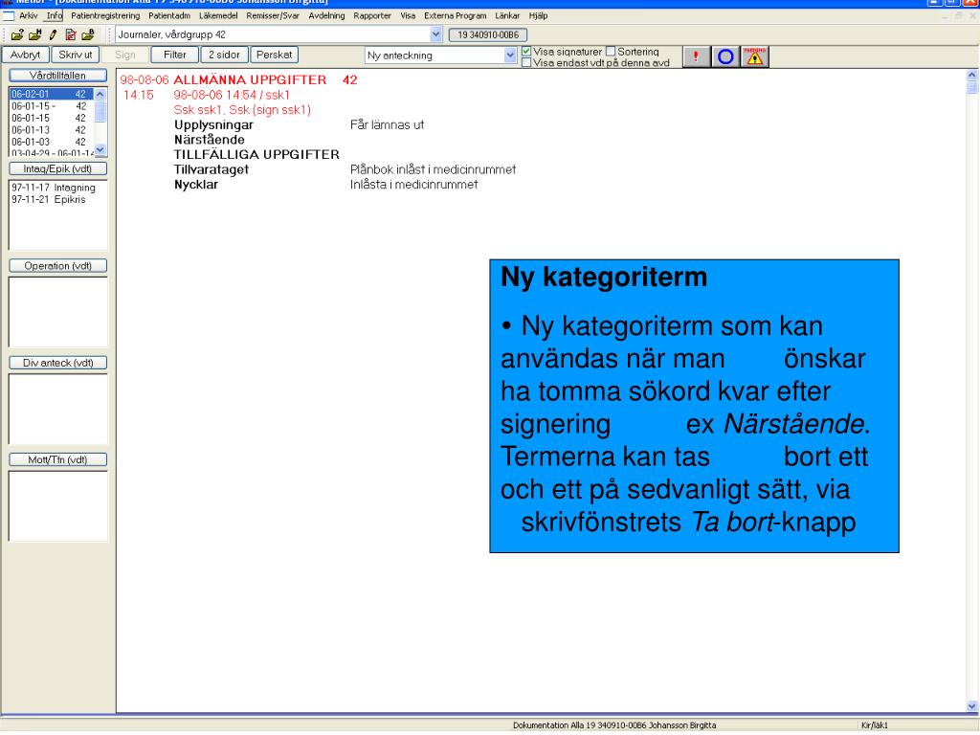This screenshot has height=735, width=980.
Task: Select the 97-11-21 Epikris entry
Action: (48, 199)
